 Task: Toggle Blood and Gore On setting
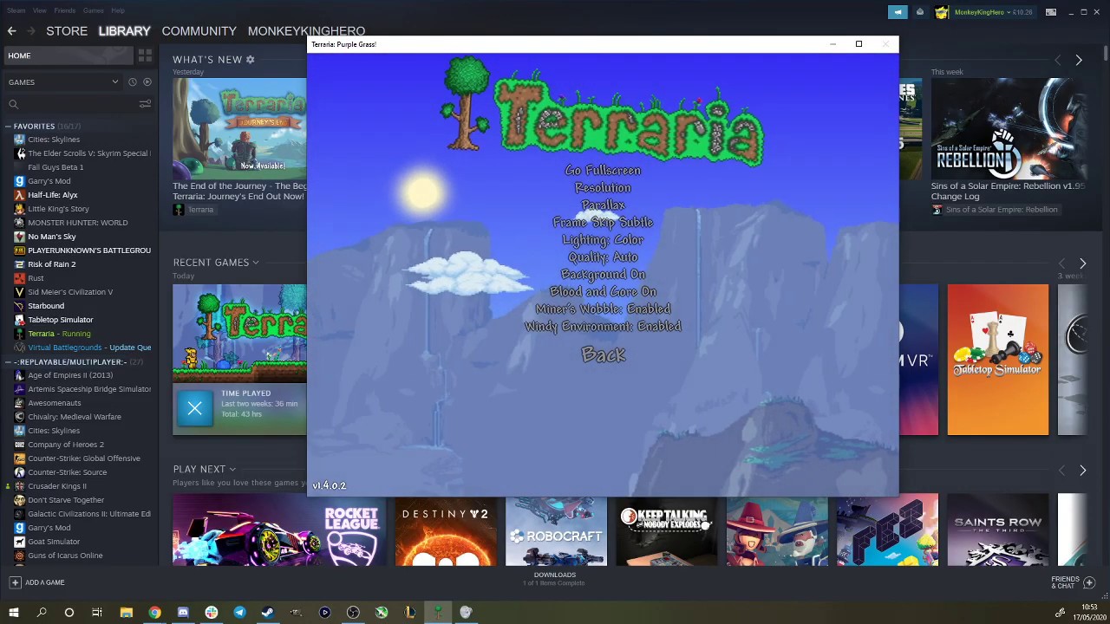point(603,292)
